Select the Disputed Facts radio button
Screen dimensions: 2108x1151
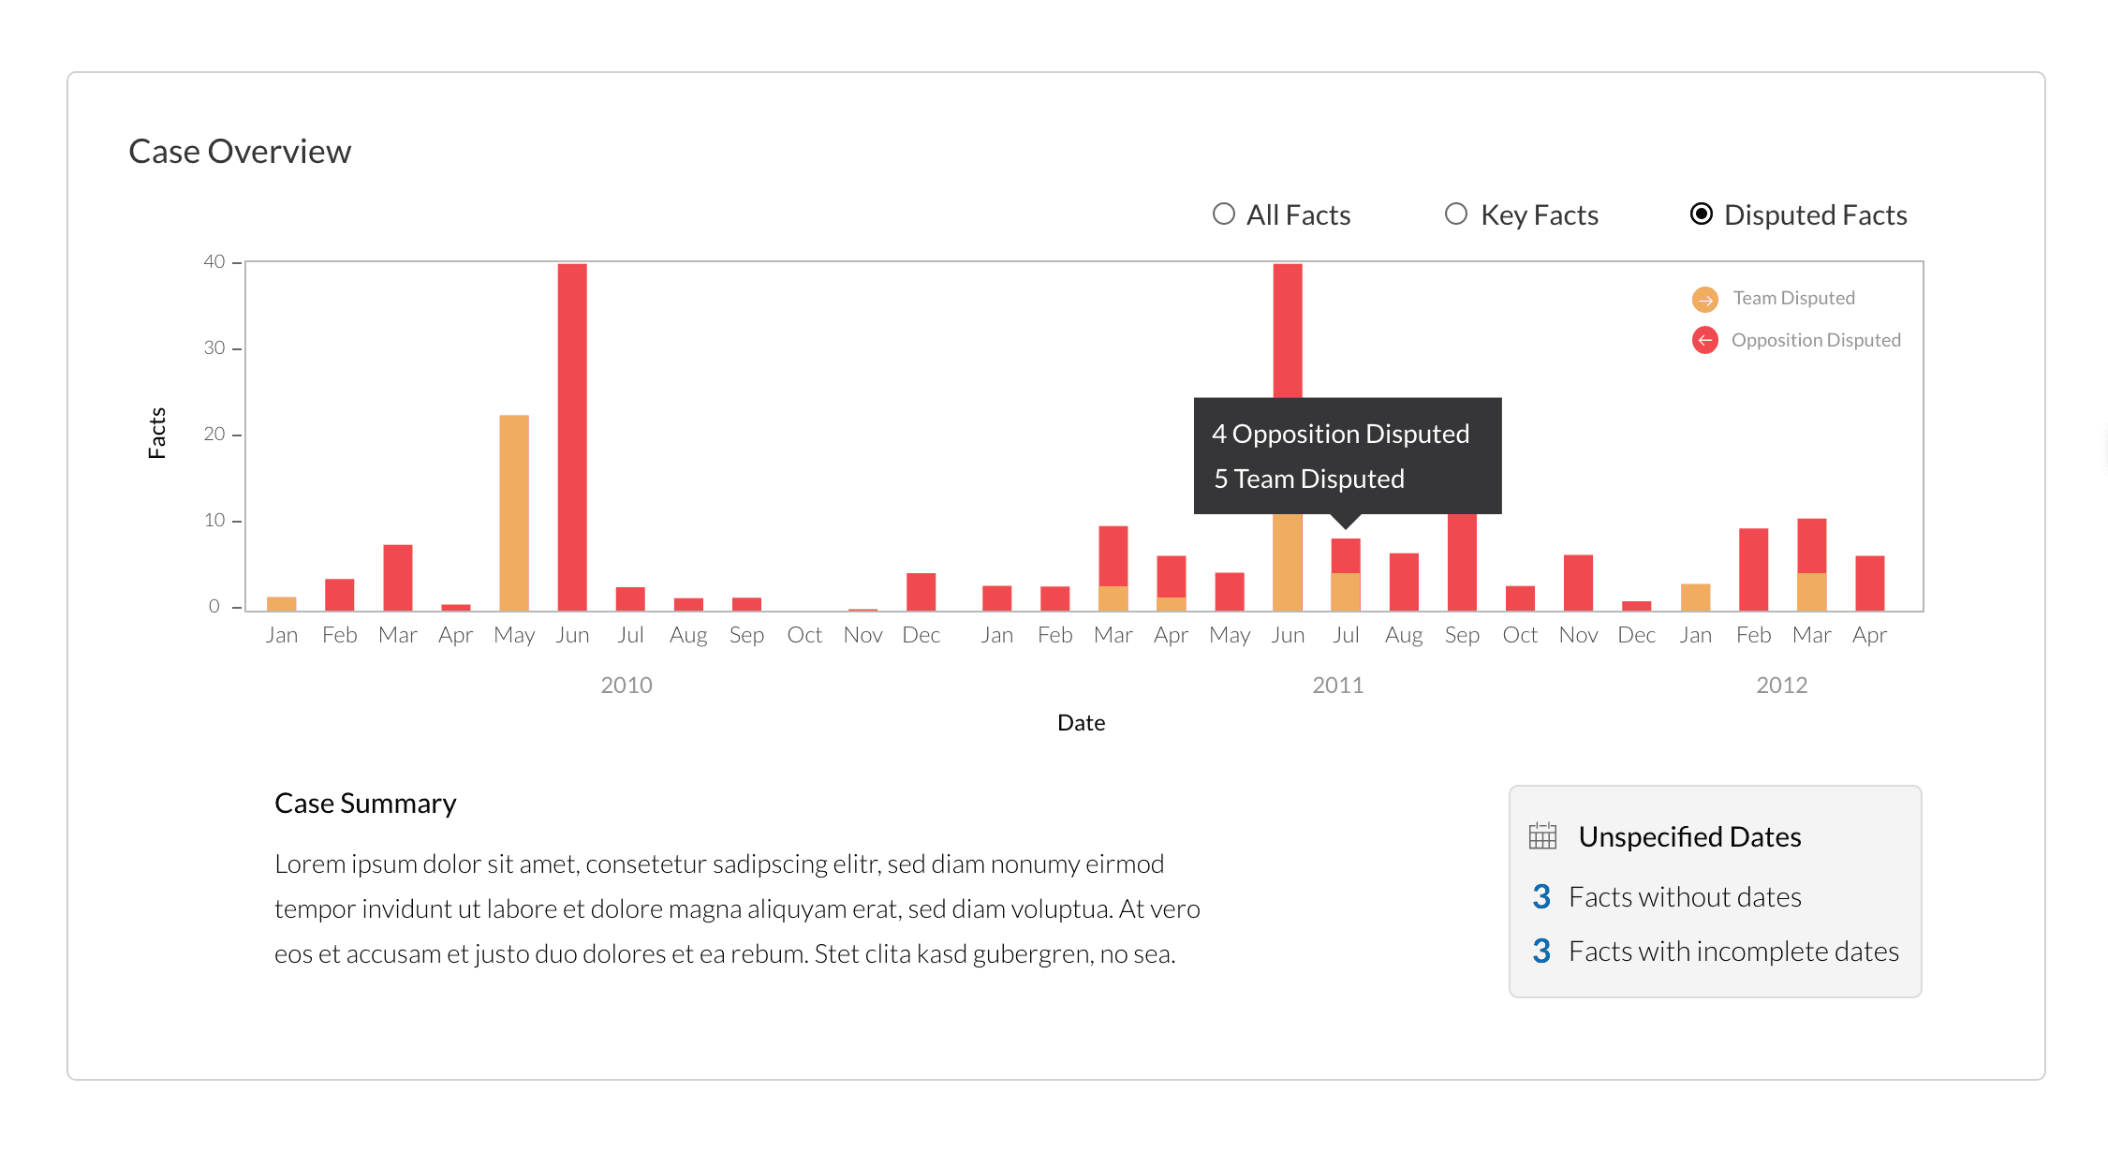click(x=1701, y=214)
